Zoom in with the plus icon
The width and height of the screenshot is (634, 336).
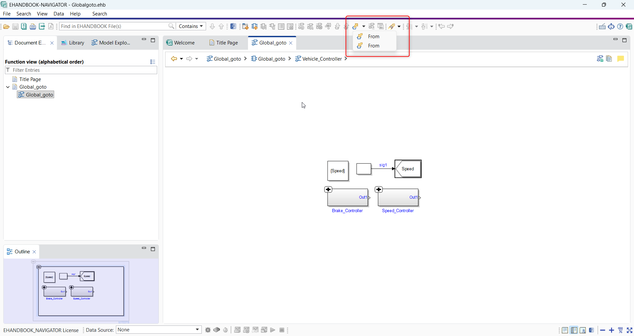pyautogui.click(x=612, y=330)
